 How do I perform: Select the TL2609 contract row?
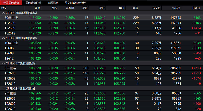(101, 28)
